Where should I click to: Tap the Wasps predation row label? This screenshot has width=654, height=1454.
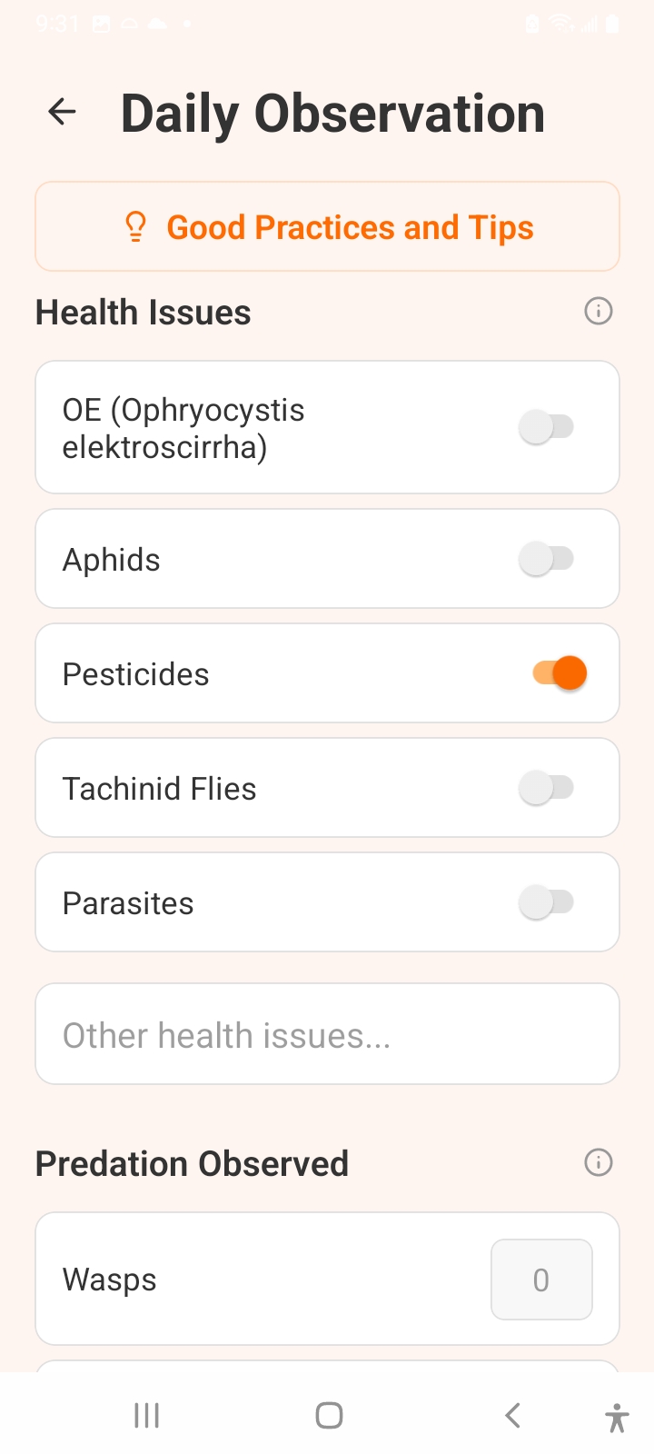tap(110, 1280)
